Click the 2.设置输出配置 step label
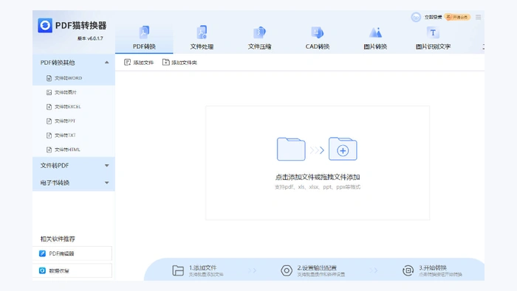The image size is (517, 291). point(317,267)
